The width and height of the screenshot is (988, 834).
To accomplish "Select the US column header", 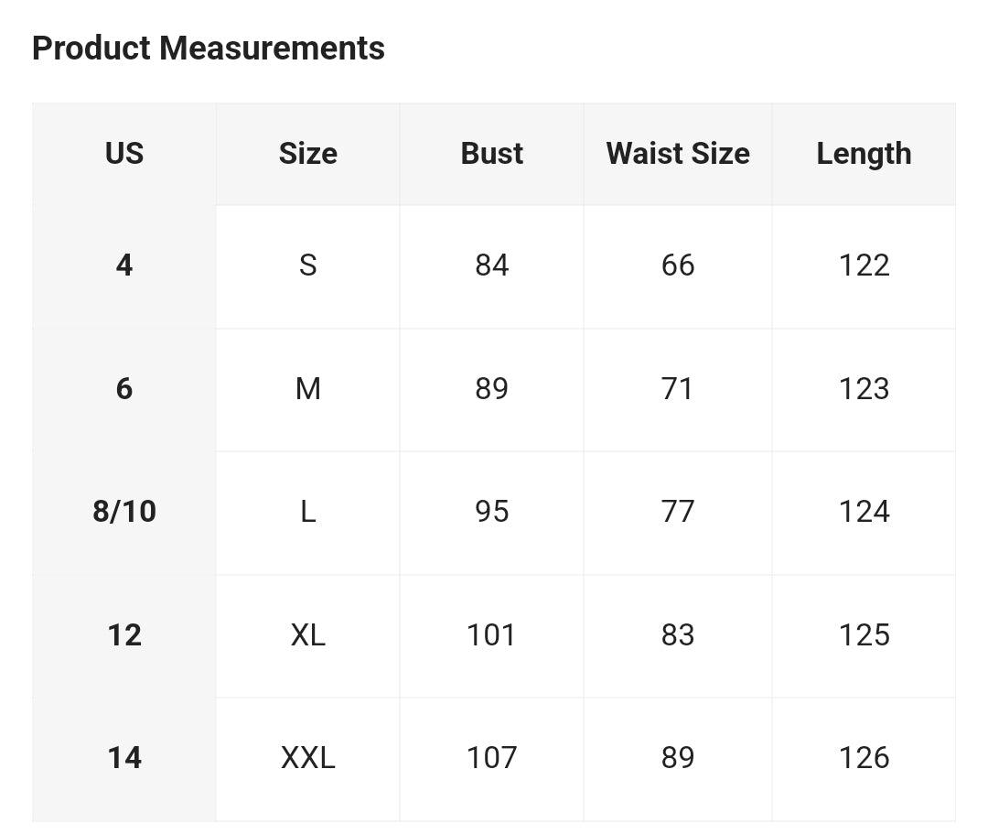I will [x=124, y=154].
